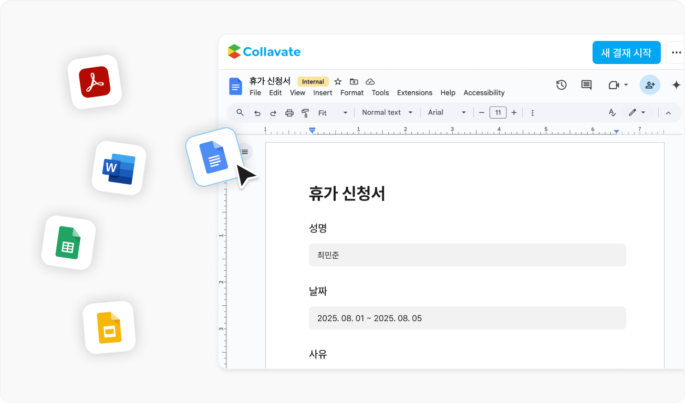Check cloud save status icon

370,81
